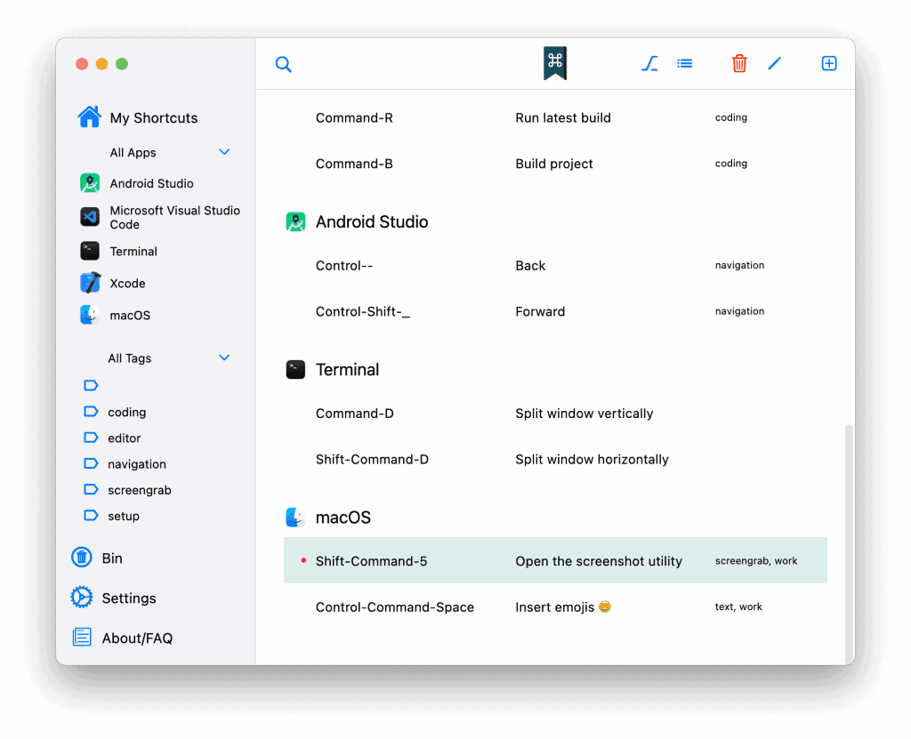Filter by editor tag label

pyautogui.click(x=125, y=438)
